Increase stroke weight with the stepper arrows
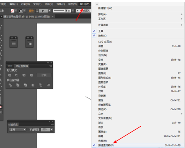Image resolution: width=185 pixels, height=148 pixels. (37, 10)
